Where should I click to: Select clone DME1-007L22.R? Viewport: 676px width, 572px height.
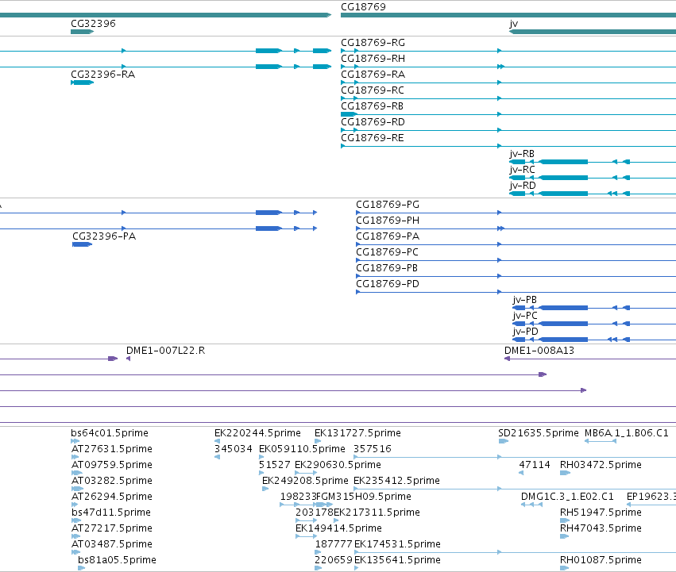(165, 351)
